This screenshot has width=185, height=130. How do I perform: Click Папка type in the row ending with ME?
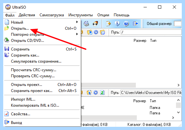(x=155, y=108)
